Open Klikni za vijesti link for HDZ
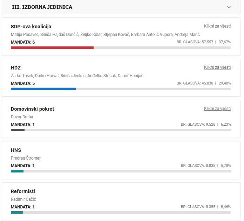This screenshot has width=244, height=221. click(x=217, y=67)
